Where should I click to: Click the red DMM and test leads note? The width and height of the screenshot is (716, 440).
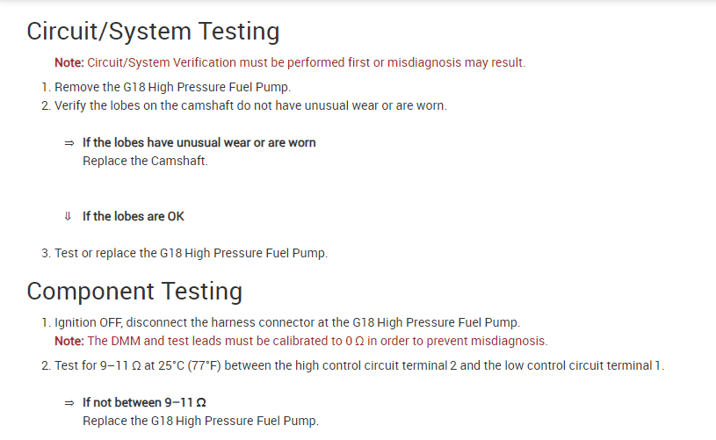point(317,341)
